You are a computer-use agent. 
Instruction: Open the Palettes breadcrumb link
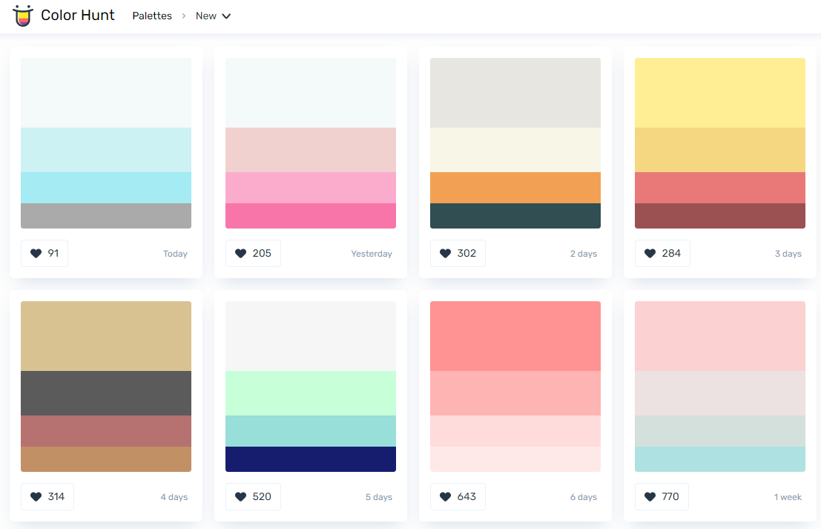coord(152,16)
